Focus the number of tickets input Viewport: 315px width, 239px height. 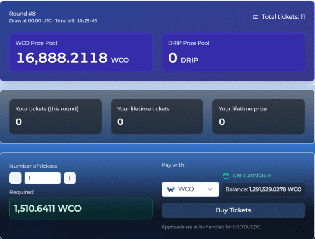[x=42, y=178]
